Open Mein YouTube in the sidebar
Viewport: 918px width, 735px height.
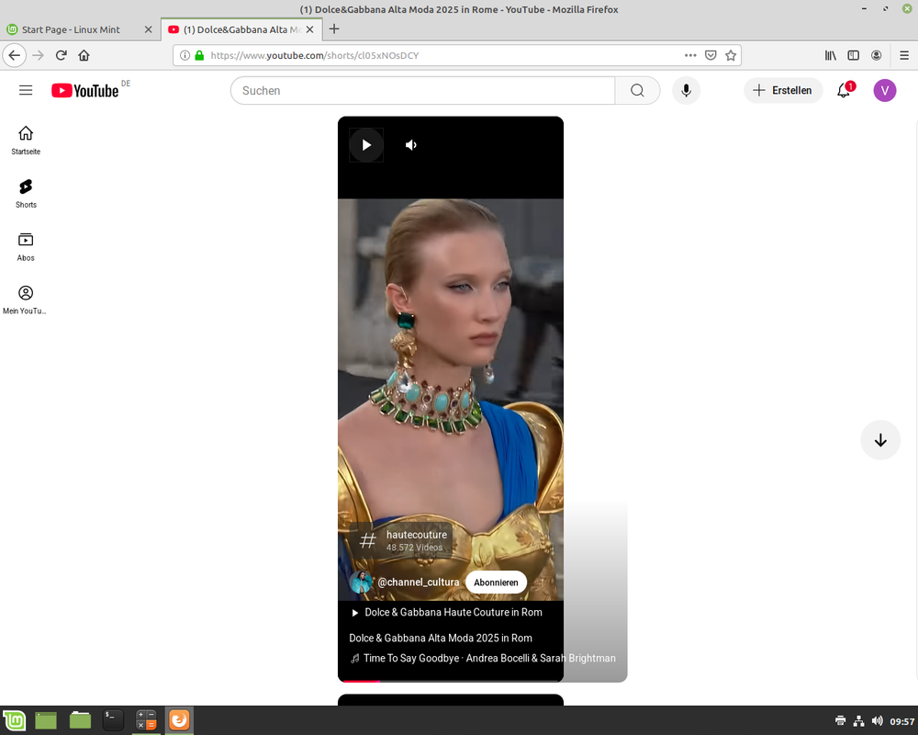pyautogui.click(x=26, y=300)
